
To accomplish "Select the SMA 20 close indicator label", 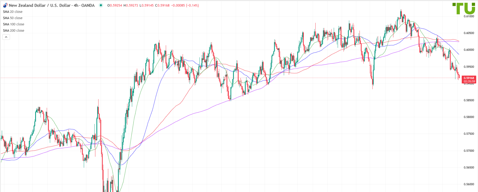I will (x=13, y=12).
